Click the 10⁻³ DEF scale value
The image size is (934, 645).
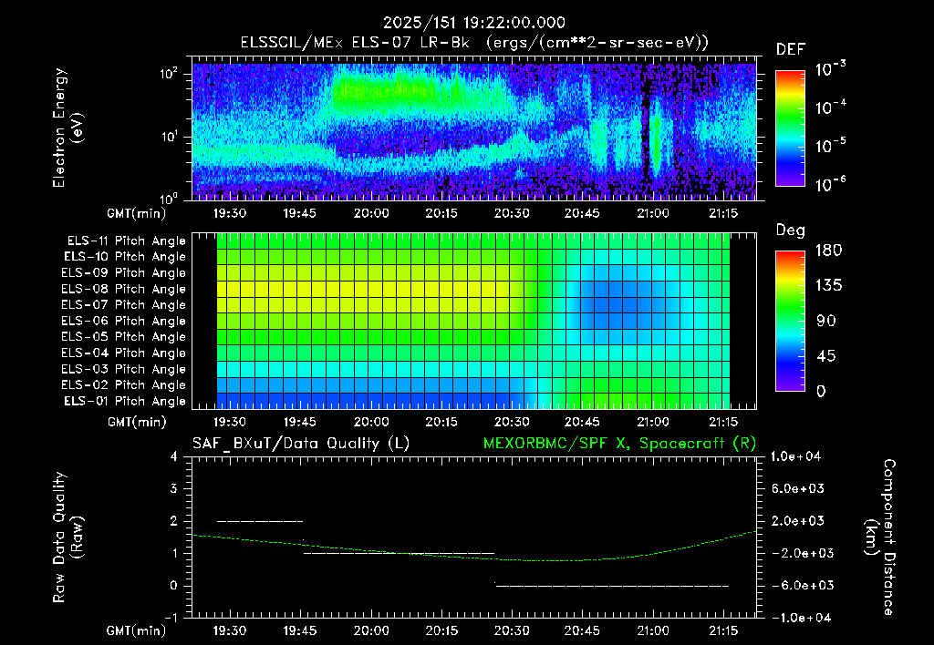[830, 69]
